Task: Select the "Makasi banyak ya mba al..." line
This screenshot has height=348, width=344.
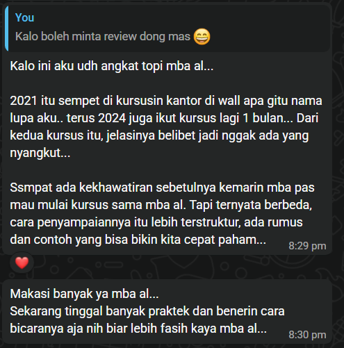Action: (84, 294)
